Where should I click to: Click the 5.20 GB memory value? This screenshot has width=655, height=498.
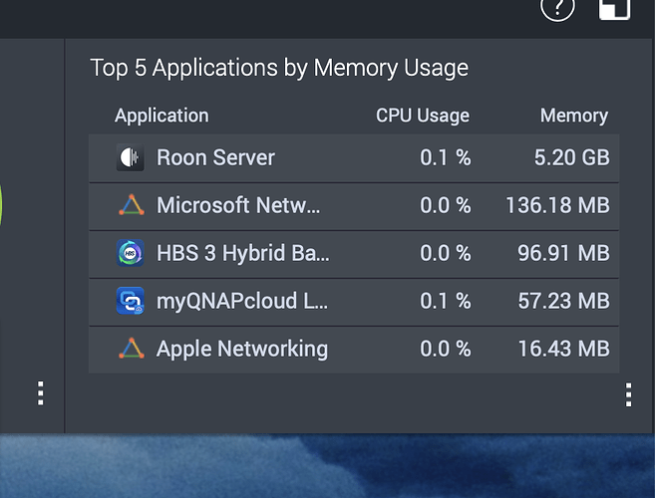[572, 157]
